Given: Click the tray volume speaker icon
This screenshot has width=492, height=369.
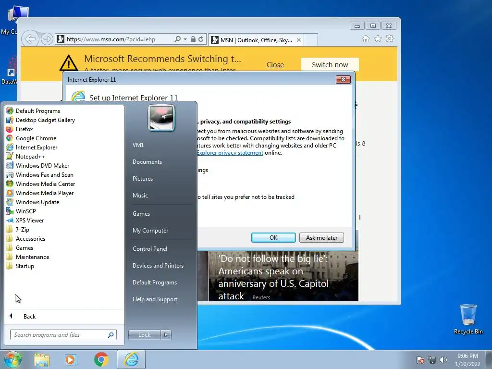Looking at the screenshot, I should 443,360.
